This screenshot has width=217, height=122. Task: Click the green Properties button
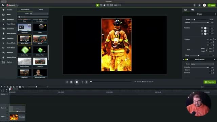coord(210,82)
